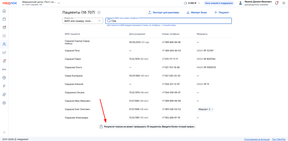The height and width of the screenshot is (141, 288).
Task: Click the ФИО пациента column header
Action: coord(72,34)
